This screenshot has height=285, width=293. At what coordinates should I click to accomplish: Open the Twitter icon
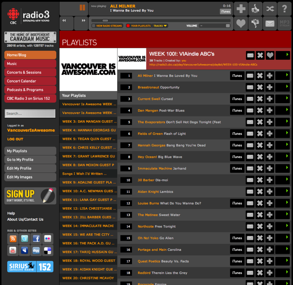coord(24,239)
